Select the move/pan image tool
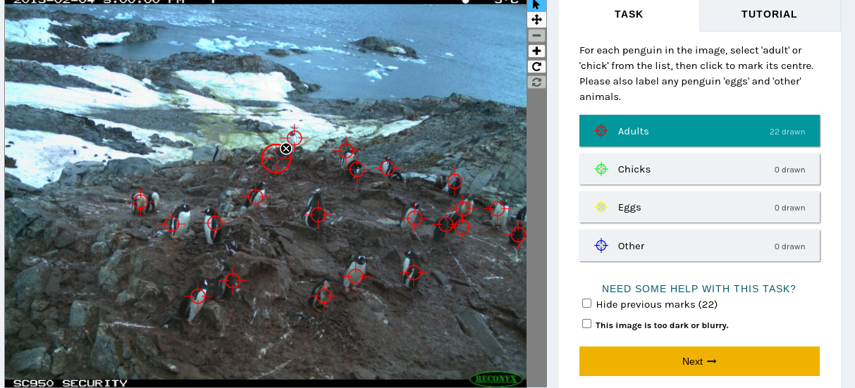Viewport: 855px width, 388px height. click(x=536, y=20)
